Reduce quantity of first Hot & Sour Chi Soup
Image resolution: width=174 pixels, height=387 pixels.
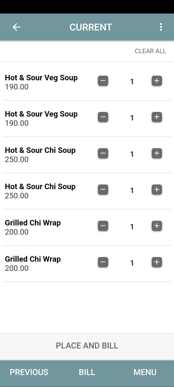point(103,153)
